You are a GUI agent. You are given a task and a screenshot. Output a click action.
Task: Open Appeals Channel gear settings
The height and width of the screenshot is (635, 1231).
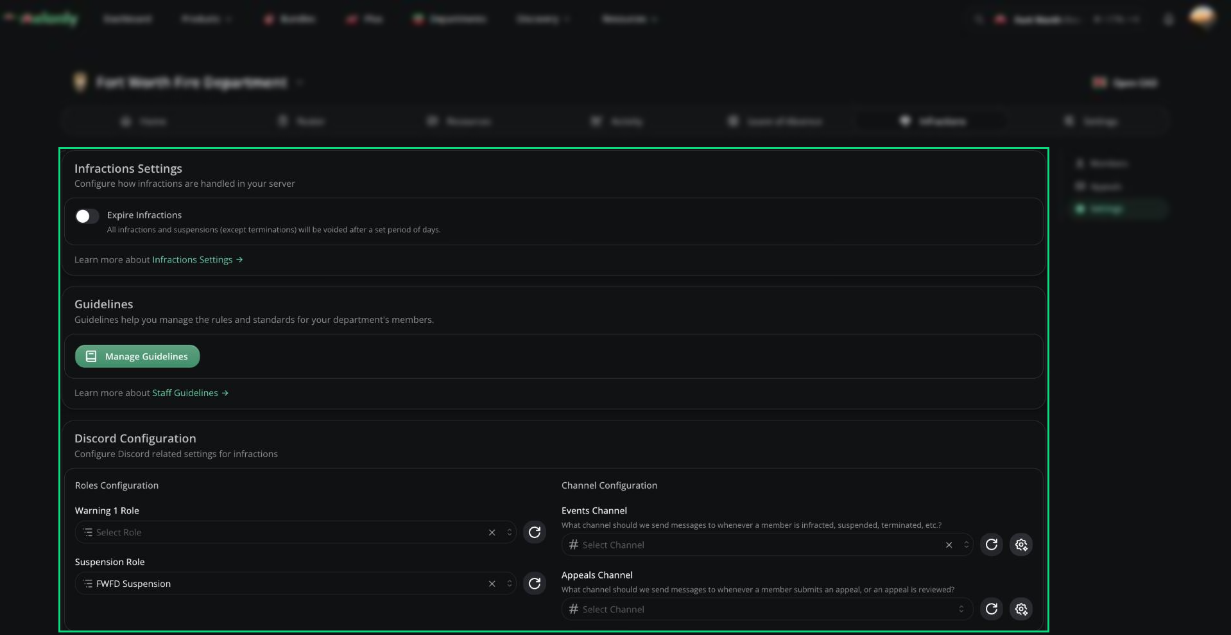[x=1021, y=609]
